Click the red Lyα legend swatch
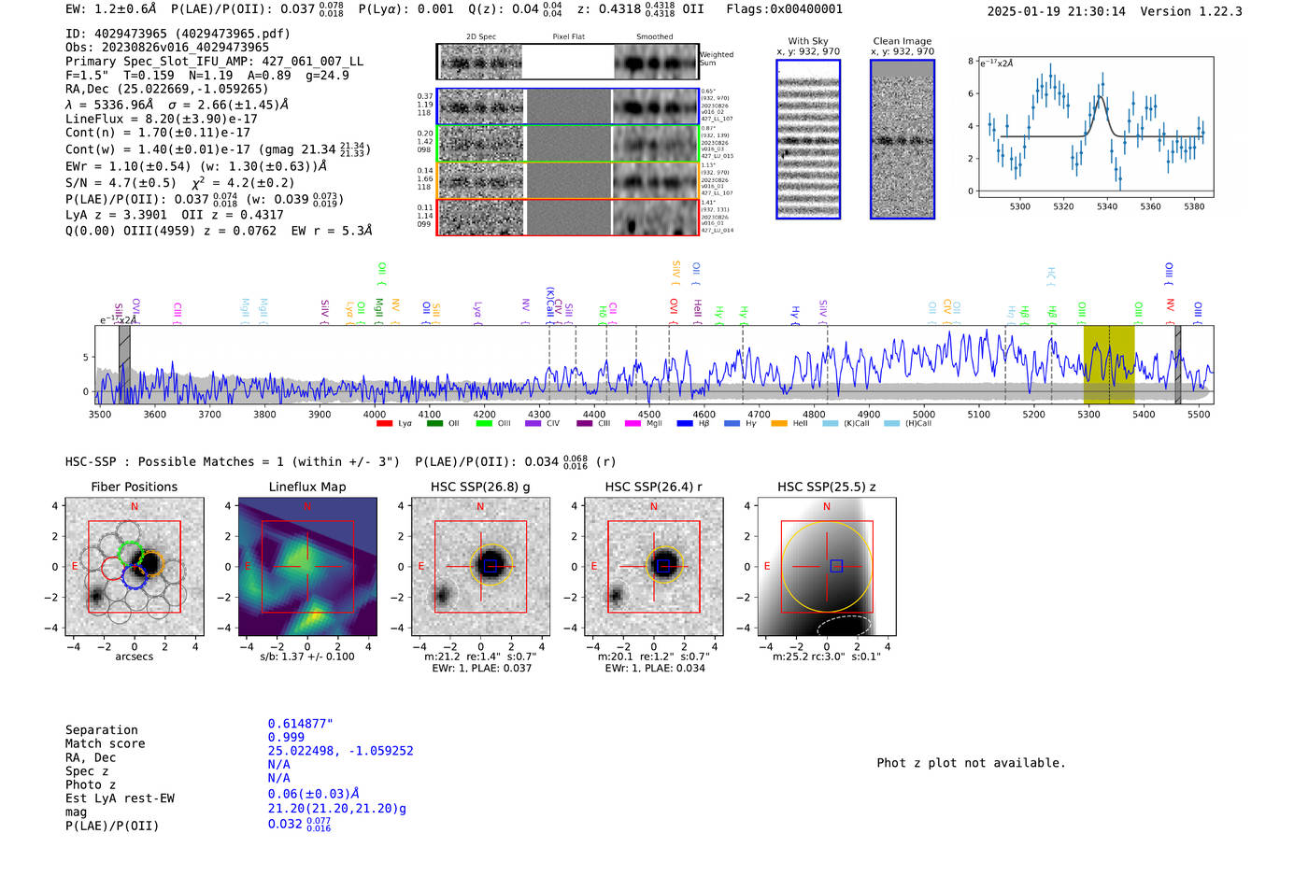Image resolution: width=1308 pixels, height=890 pixels. [x=384, y=424]
